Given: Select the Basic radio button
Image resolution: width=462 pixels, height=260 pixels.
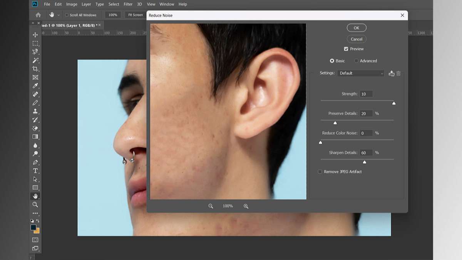Looking at the screenshot, I should [x=332, y=61].
